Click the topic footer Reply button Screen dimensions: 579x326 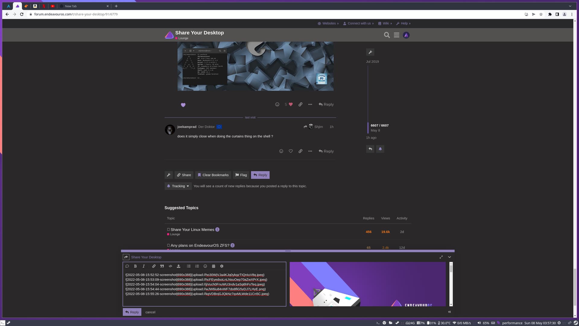pos(260,175)
